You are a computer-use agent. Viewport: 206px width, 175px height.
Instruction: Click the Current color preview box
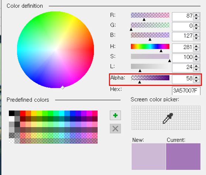click(x=183, y=157)
